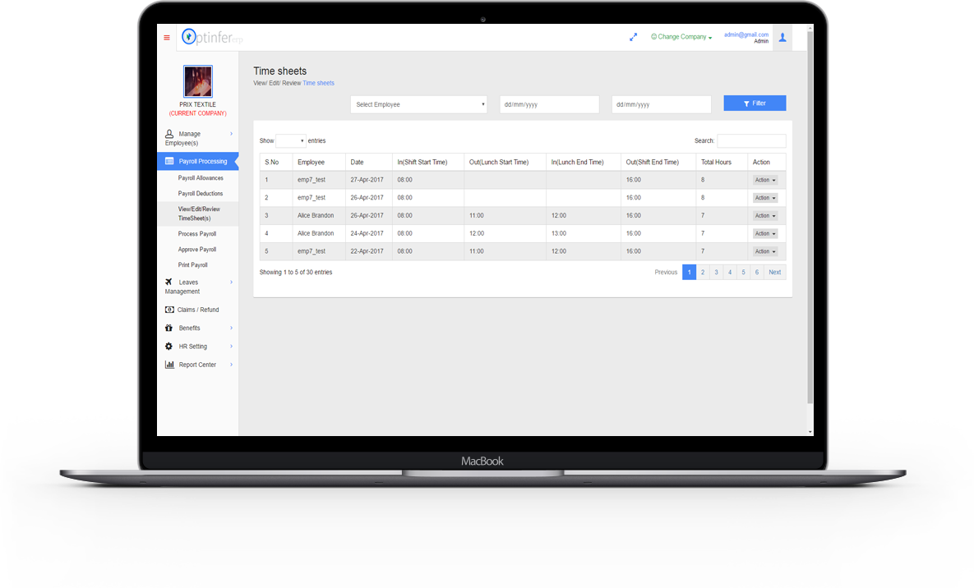The height and width of the screenshot is (588, 974).
Task: Focus the first dd/mm/yyyy date field
Action: tap(549, 104)
